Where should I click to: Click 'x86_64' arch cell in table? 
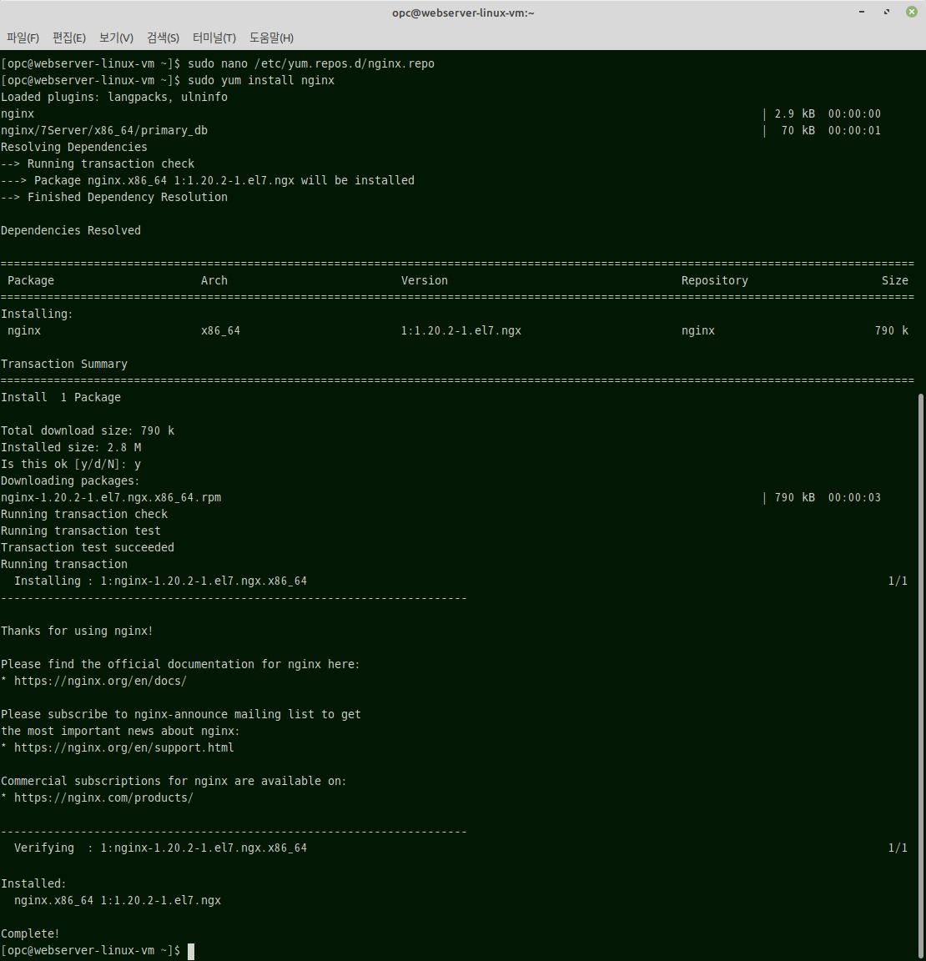pos(220,331)
